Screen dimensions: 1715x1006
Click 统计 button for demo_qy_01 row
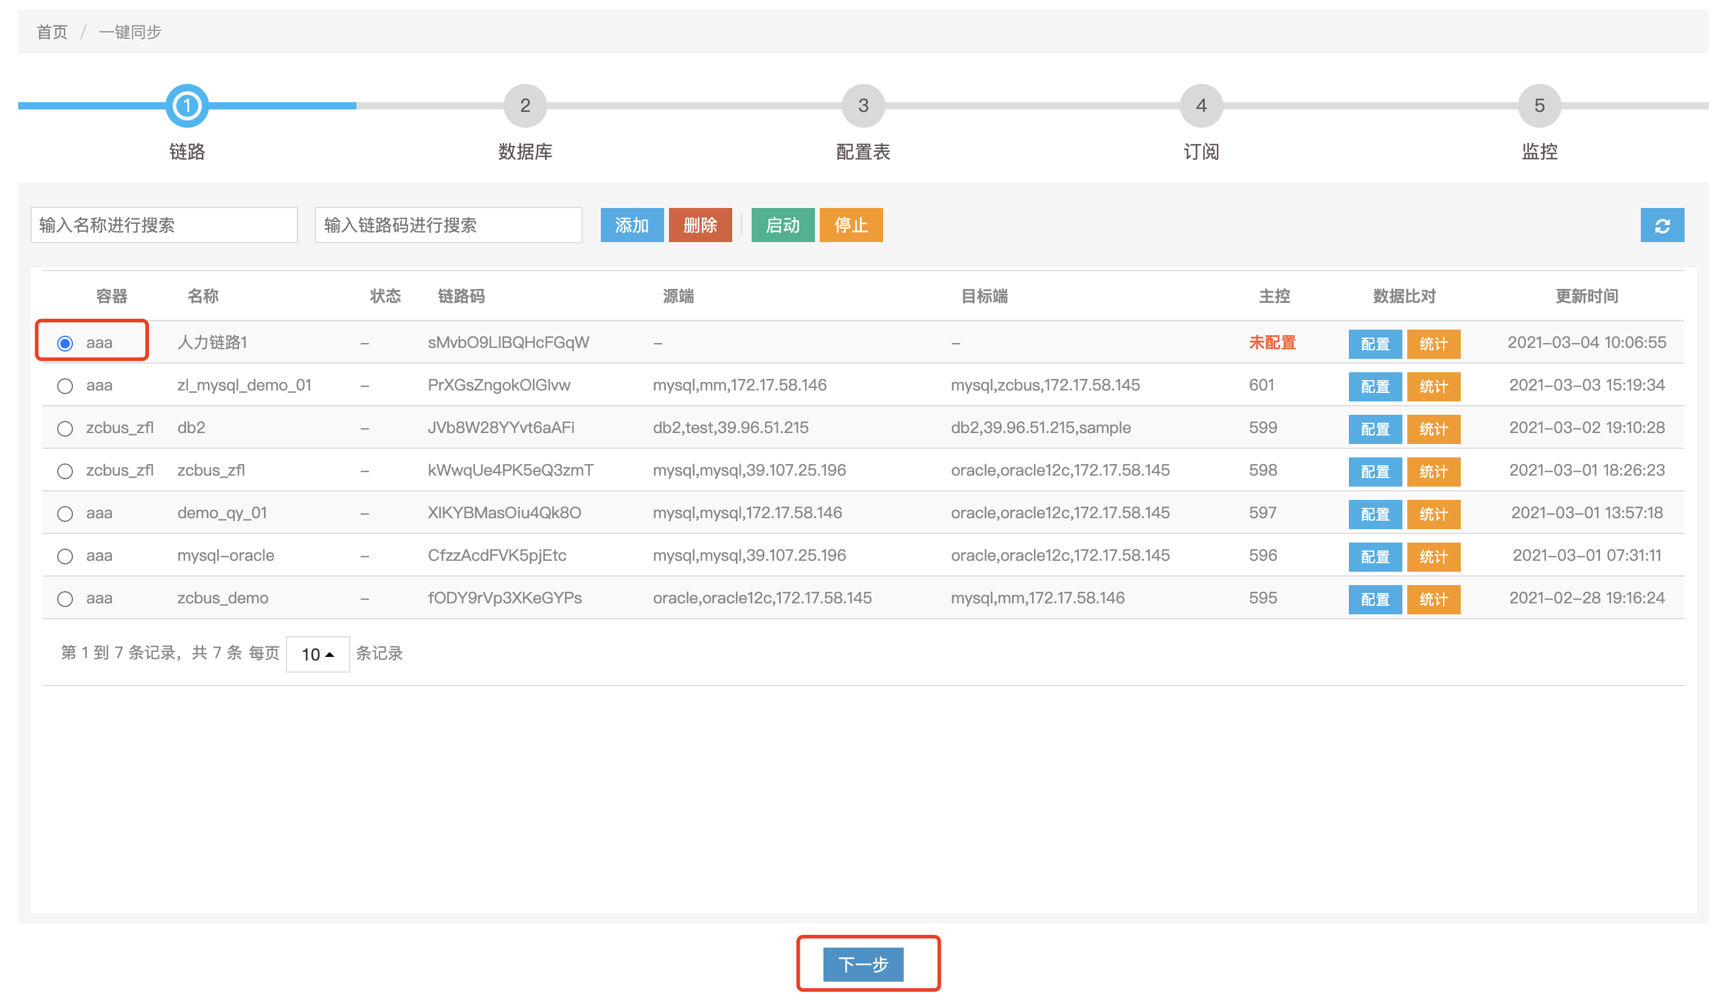[x=1433, y=514]
